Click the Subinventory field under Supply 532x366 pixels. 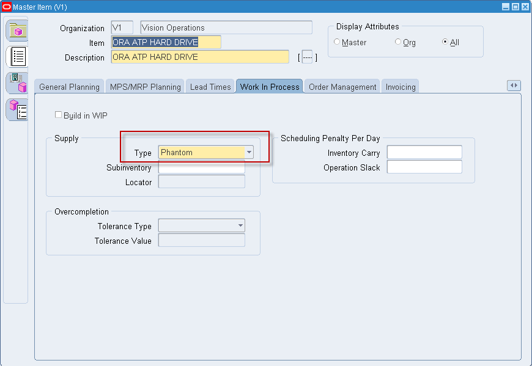pyautogui.click(x=201, y=167)
